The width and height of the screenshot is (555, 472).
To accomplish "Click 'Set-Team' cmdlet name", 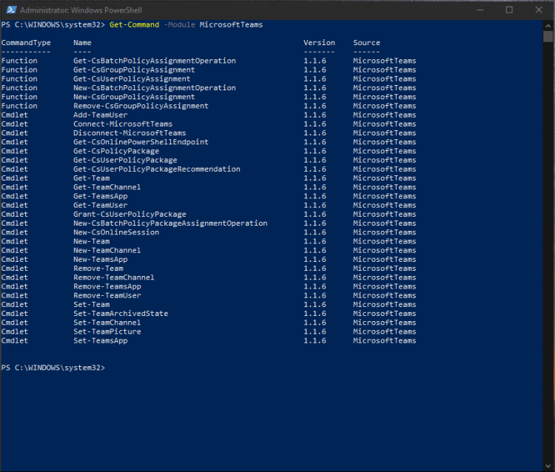I will coord(92,305).
